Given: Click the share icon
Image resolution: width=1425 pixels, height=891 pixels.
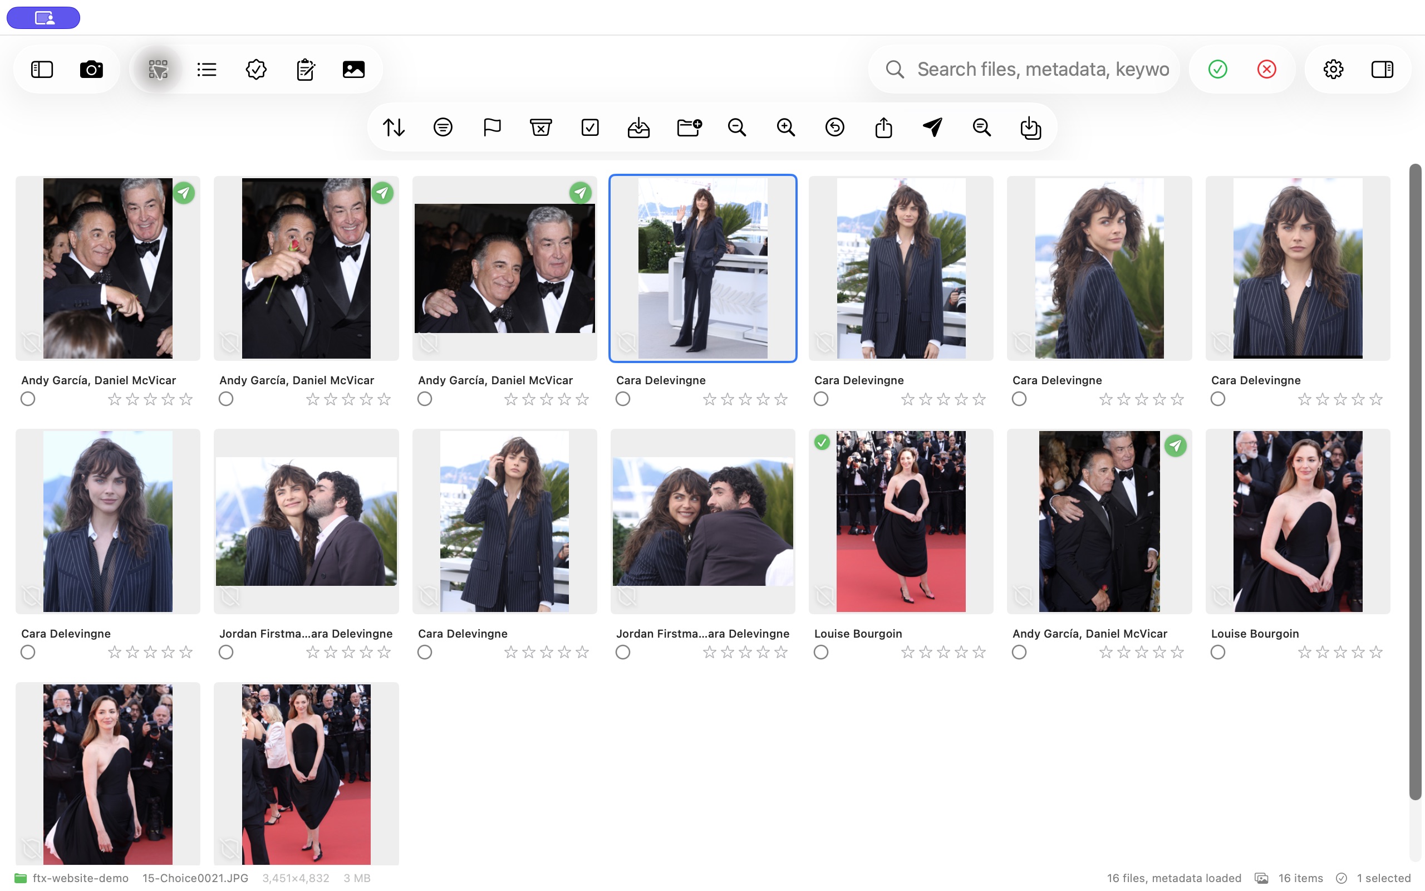Looking at the screenshot, I should [x=884, y=128].
